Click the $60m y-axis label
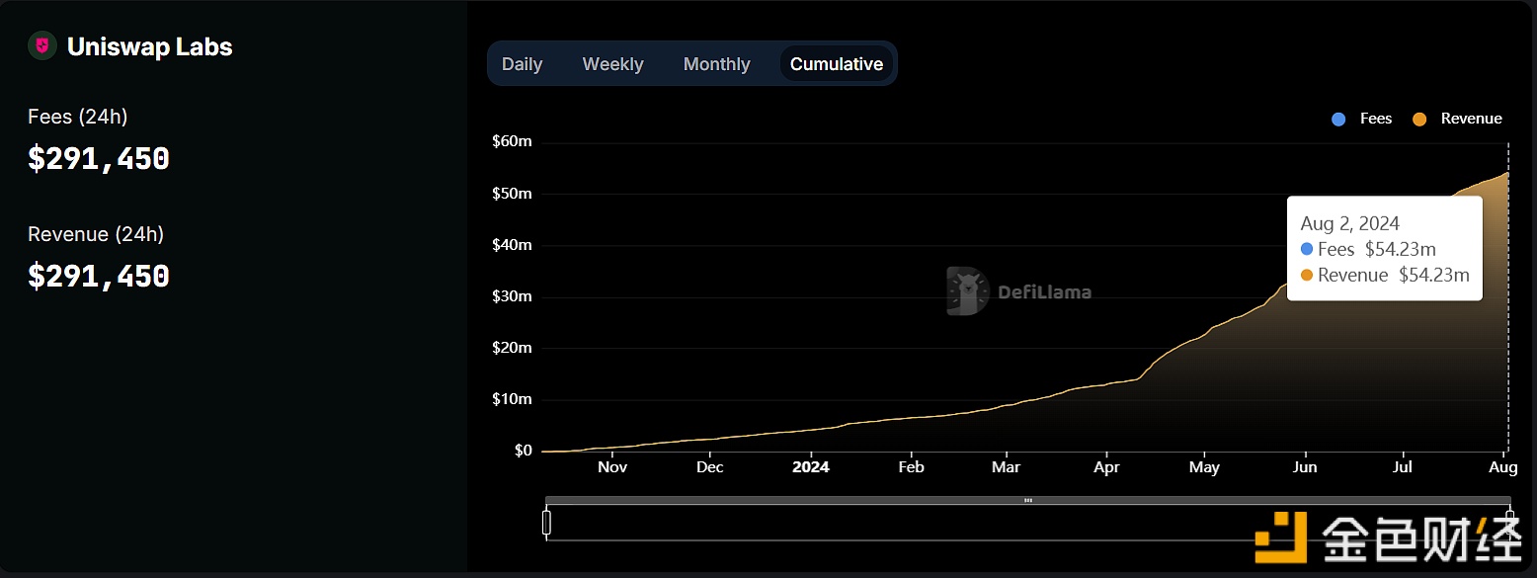Screen dimensions: 1537x578 [x=512, y=141]
